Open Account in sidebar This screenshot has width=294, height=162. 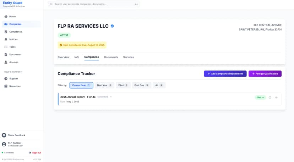(x=21, y=62)
